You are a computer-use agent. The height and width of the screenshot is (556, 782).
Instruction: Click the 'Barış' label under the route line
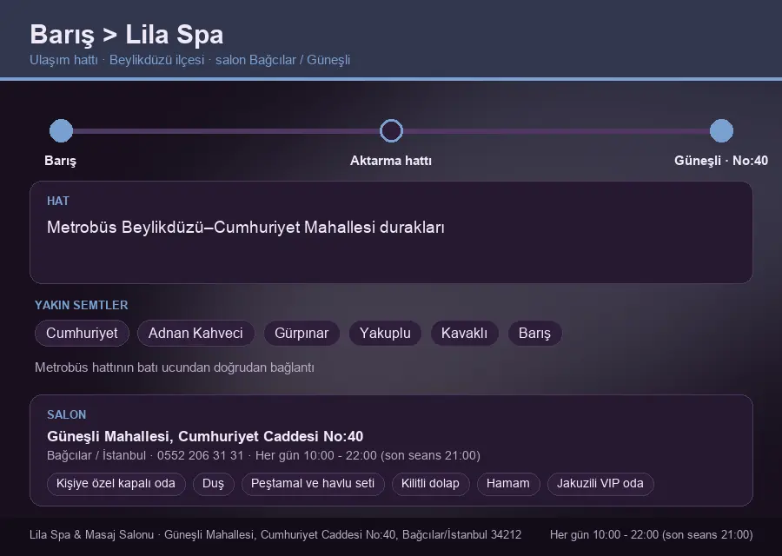coord(60,161)
